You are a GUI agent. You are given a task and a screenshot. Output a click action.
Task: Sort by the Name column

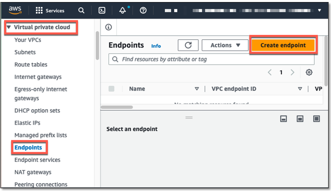(x=137, y=89)
